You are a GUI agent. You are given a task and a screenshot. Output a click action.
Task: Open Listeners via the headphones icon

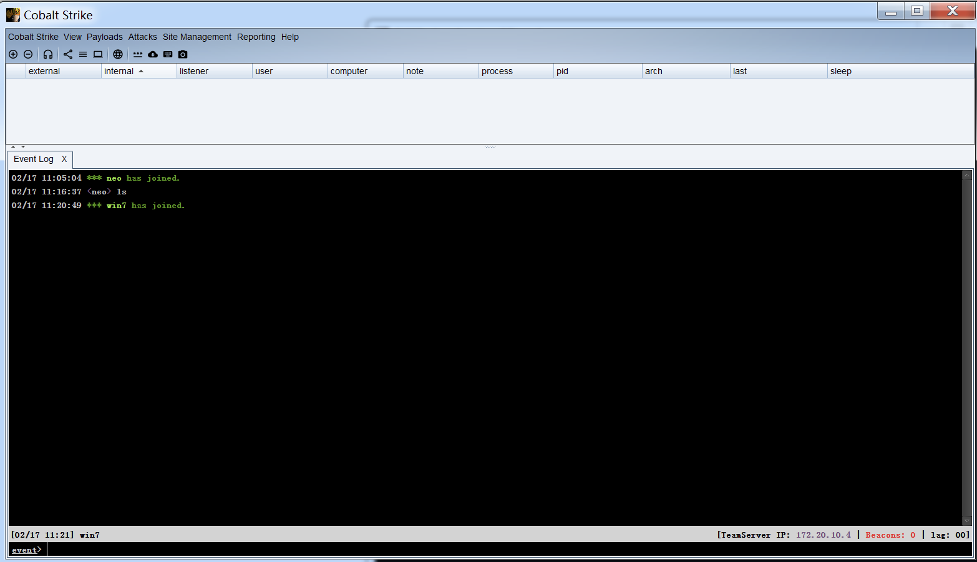[48, 54]
